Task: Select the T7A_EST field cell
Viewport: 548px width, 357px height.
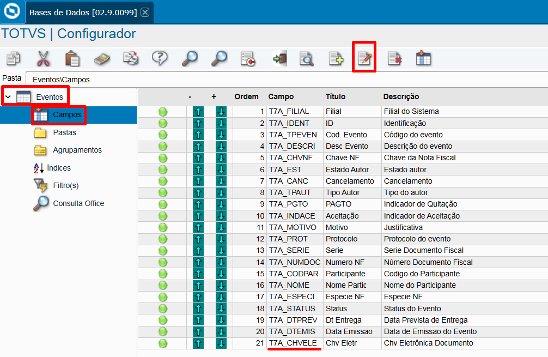Action: tap(295, 170)
